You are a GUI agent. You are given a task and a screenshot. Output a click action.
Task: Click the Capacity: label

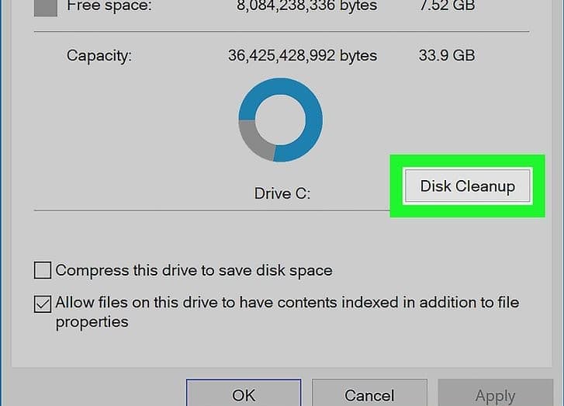[x=99, y=56]
